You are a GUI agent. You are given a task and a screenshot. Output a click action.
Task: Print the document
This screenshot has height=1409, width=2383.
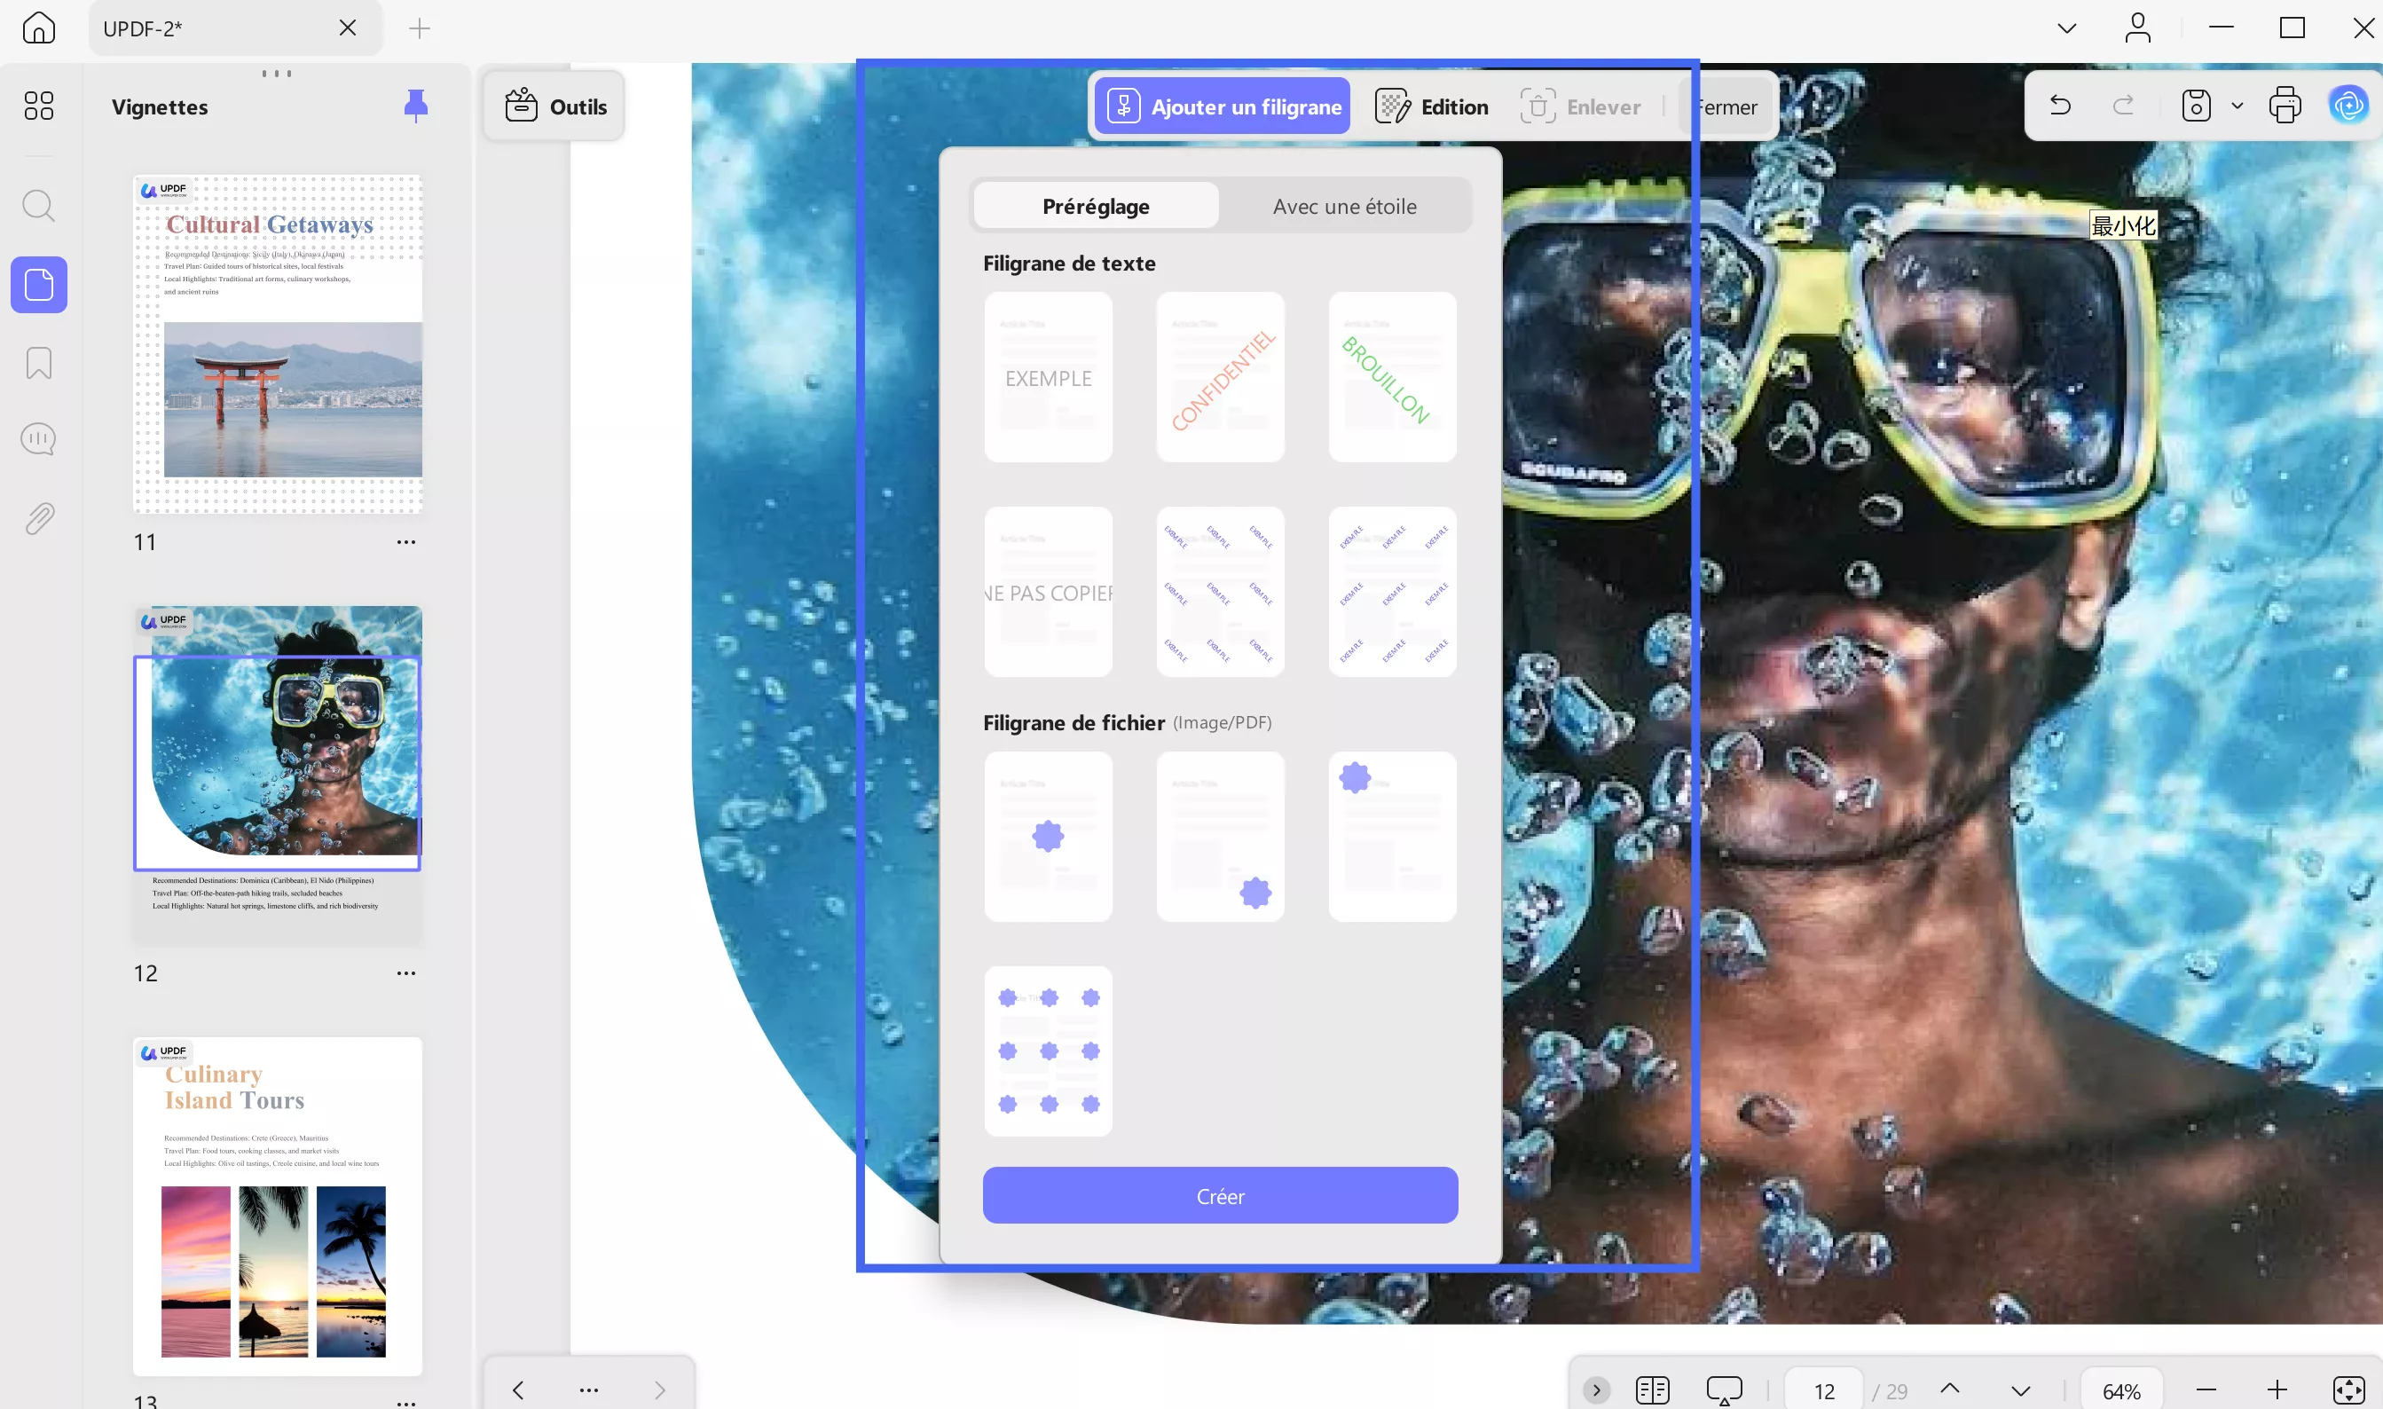[2285, 106]
